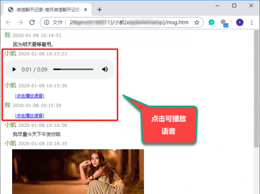
Task: Close the 微信聊天记录 tab
Action: 86,9
